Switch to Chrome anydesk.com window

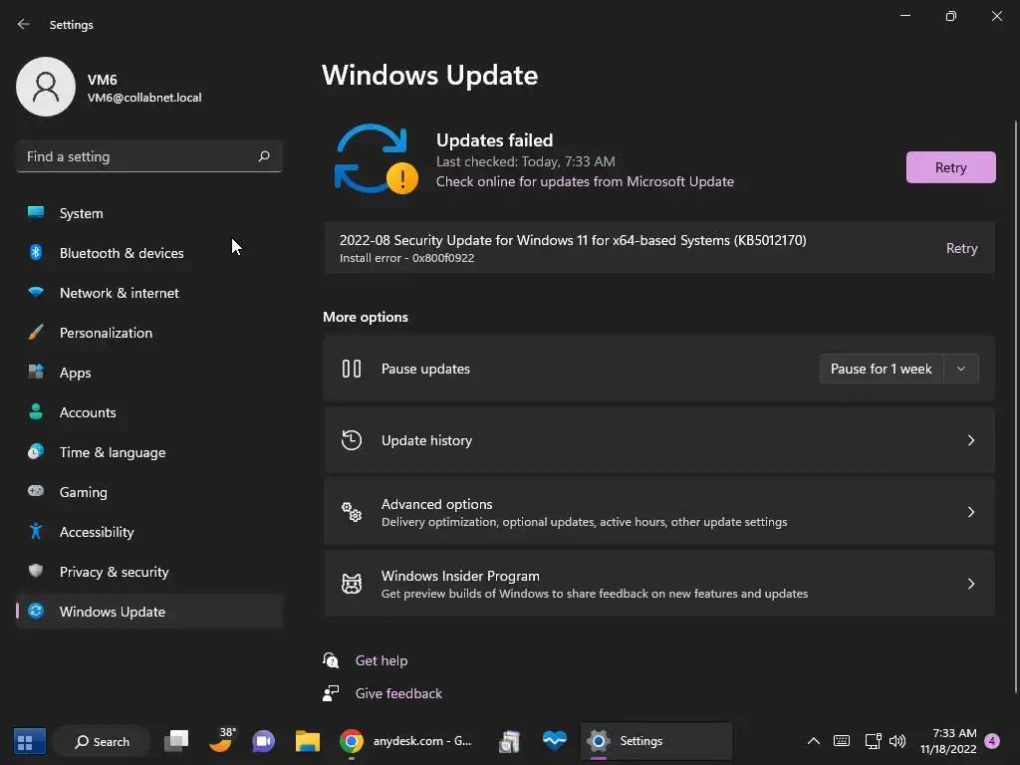point(406,741)
